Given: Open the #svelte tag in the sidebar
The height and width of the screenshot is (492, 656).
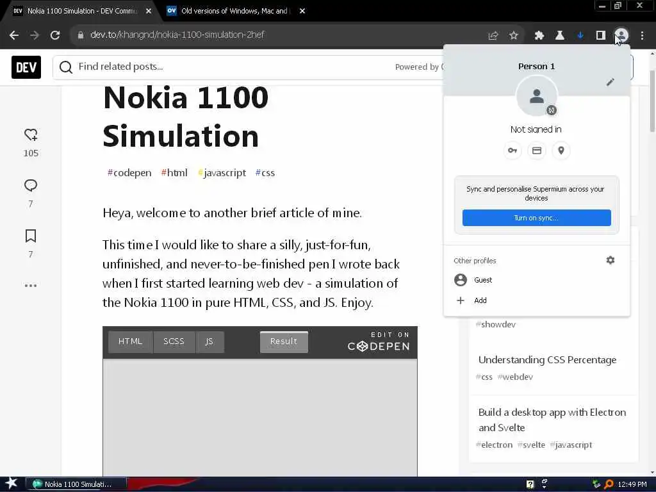Looking at the screenshot, I should tap(531, 445).
